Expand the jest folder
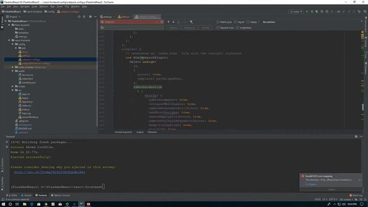Image resolution: width=368 pixels, height=207 pixels. [x=16, y=48]
